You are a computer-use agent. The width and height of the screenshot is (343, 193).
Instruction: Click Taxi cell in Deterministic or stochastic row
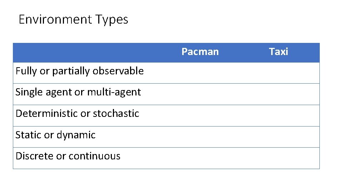(x=278, y=115)
